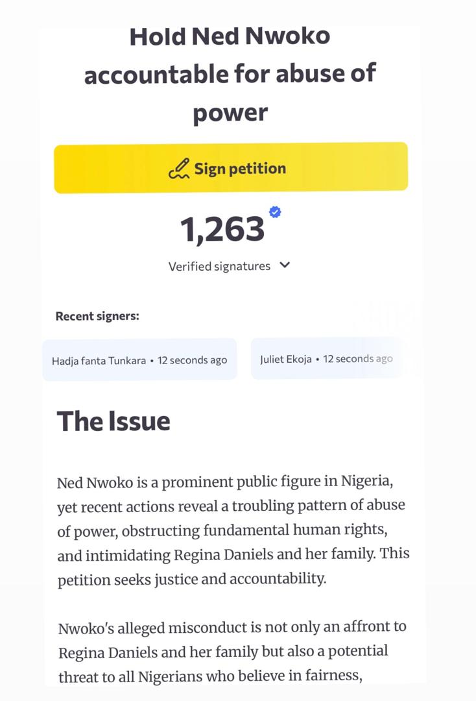Click the Recent signers label

tap(97, 316)
